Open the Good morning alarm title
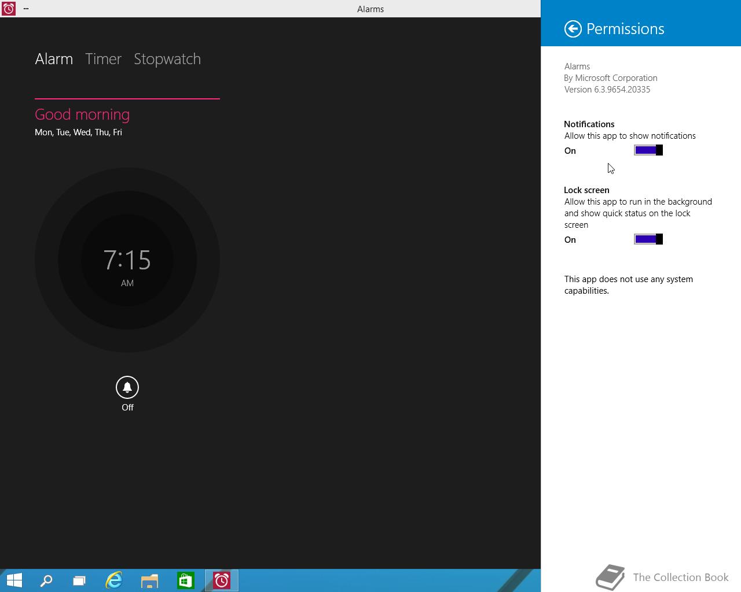 82,114
